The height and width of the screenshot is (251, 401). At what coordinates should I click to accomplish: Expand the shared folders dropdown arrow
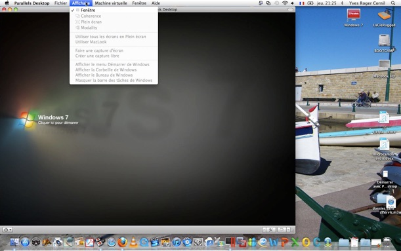pyautogui.click(x=289, y=230)
